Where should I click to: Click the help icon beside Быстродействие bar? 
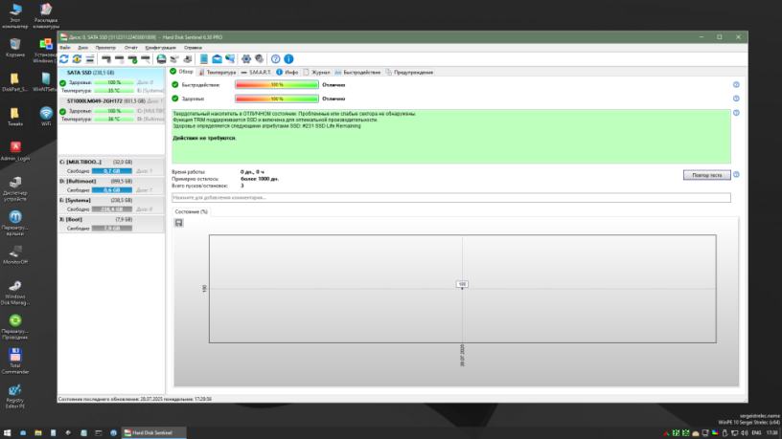(736, 84)
